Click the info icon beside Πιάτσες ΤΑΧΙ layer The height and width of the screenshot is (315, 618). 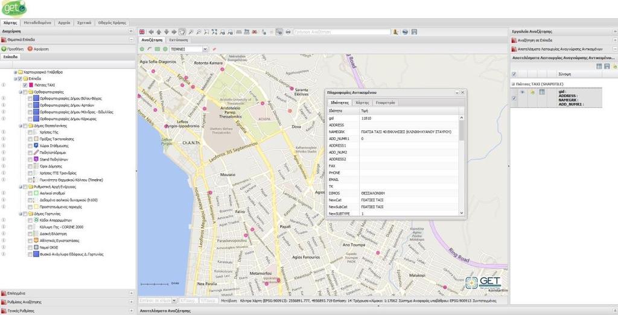4,84
